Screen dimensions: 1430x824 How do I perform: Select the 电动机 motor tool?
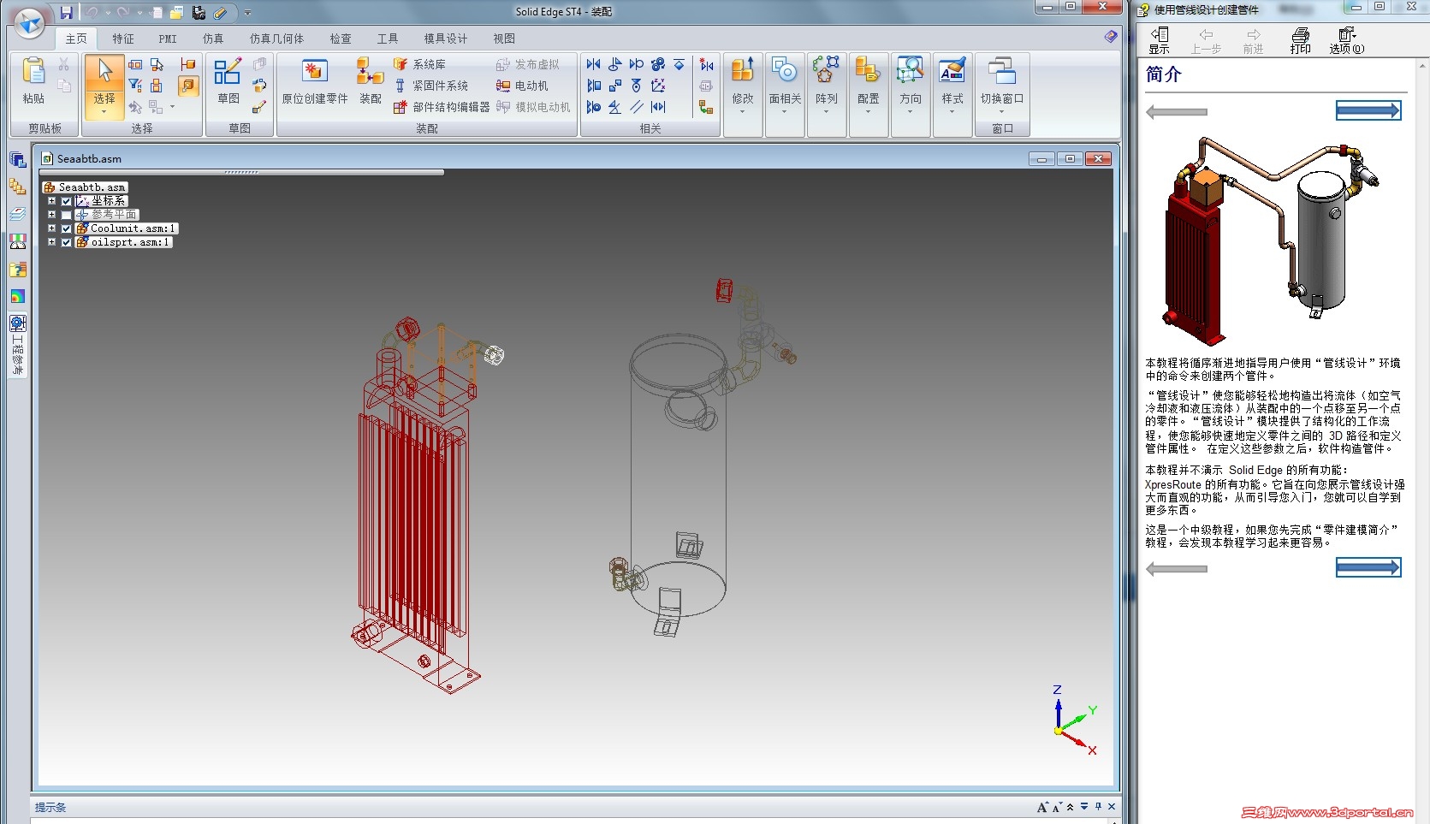pos(523,86)
